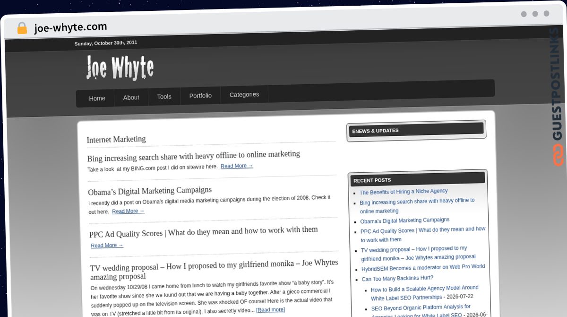Click Read More under the PPC Ad post
Viewport: 567px width, 317px height.
(107, 245)
